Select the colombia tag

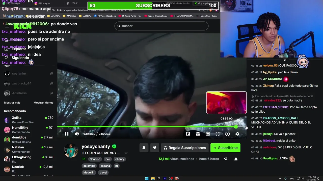(89, 166)
